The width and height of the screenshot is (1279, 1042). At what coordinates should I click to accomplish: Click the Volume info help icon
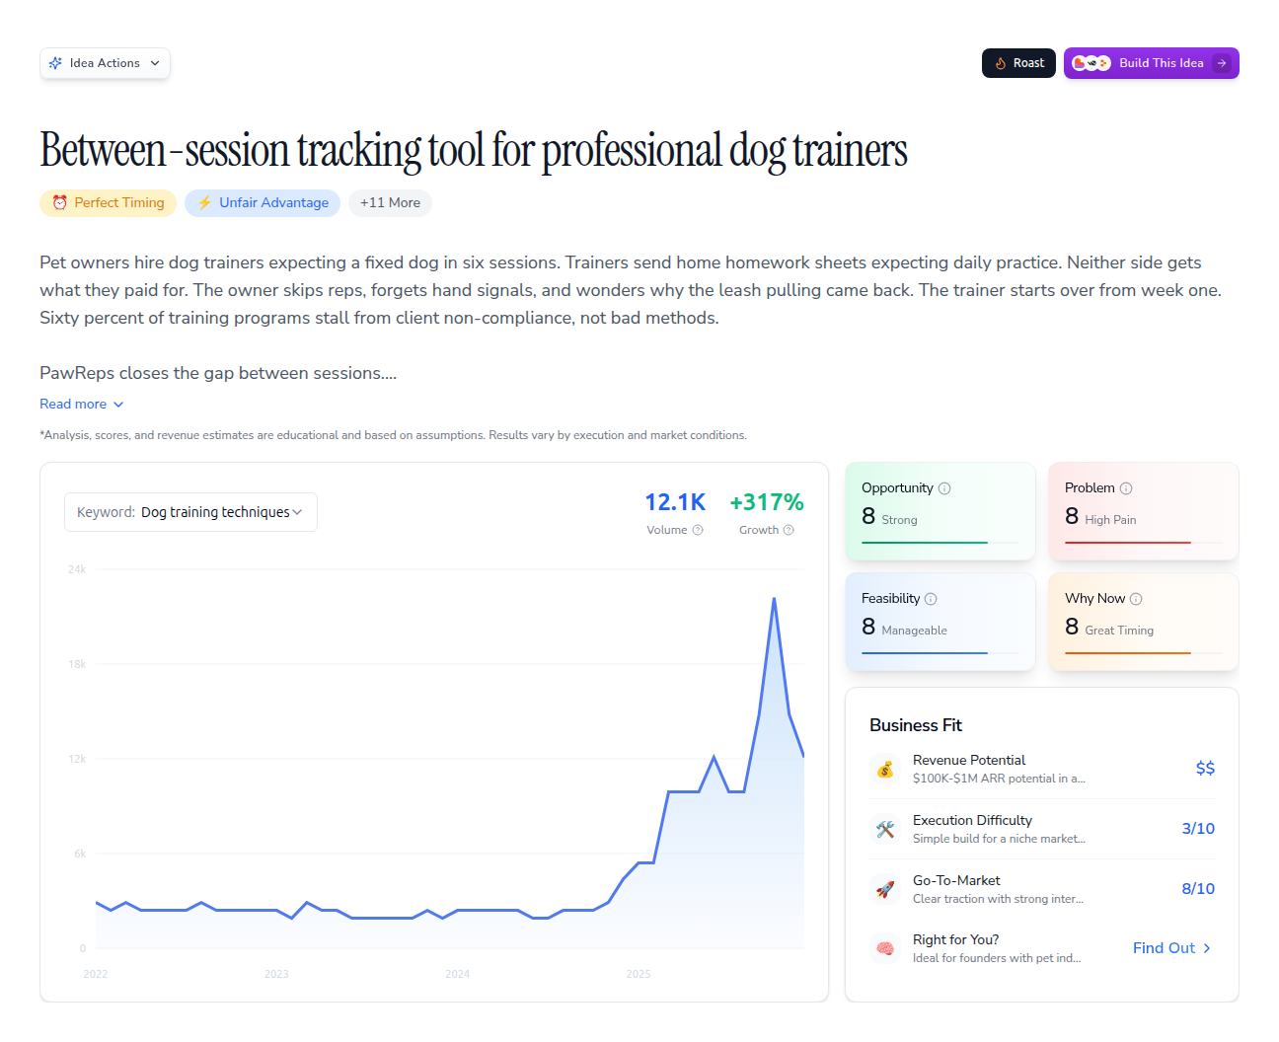pos(698,530)
